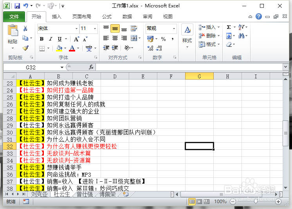Toggle Bottom Align button
This screenshot has height=209, width=292.
(124, 29)
